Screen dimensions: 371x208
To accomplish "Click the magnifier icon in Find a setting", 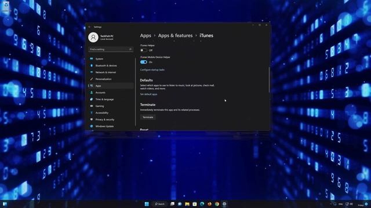I will point(130,49).
